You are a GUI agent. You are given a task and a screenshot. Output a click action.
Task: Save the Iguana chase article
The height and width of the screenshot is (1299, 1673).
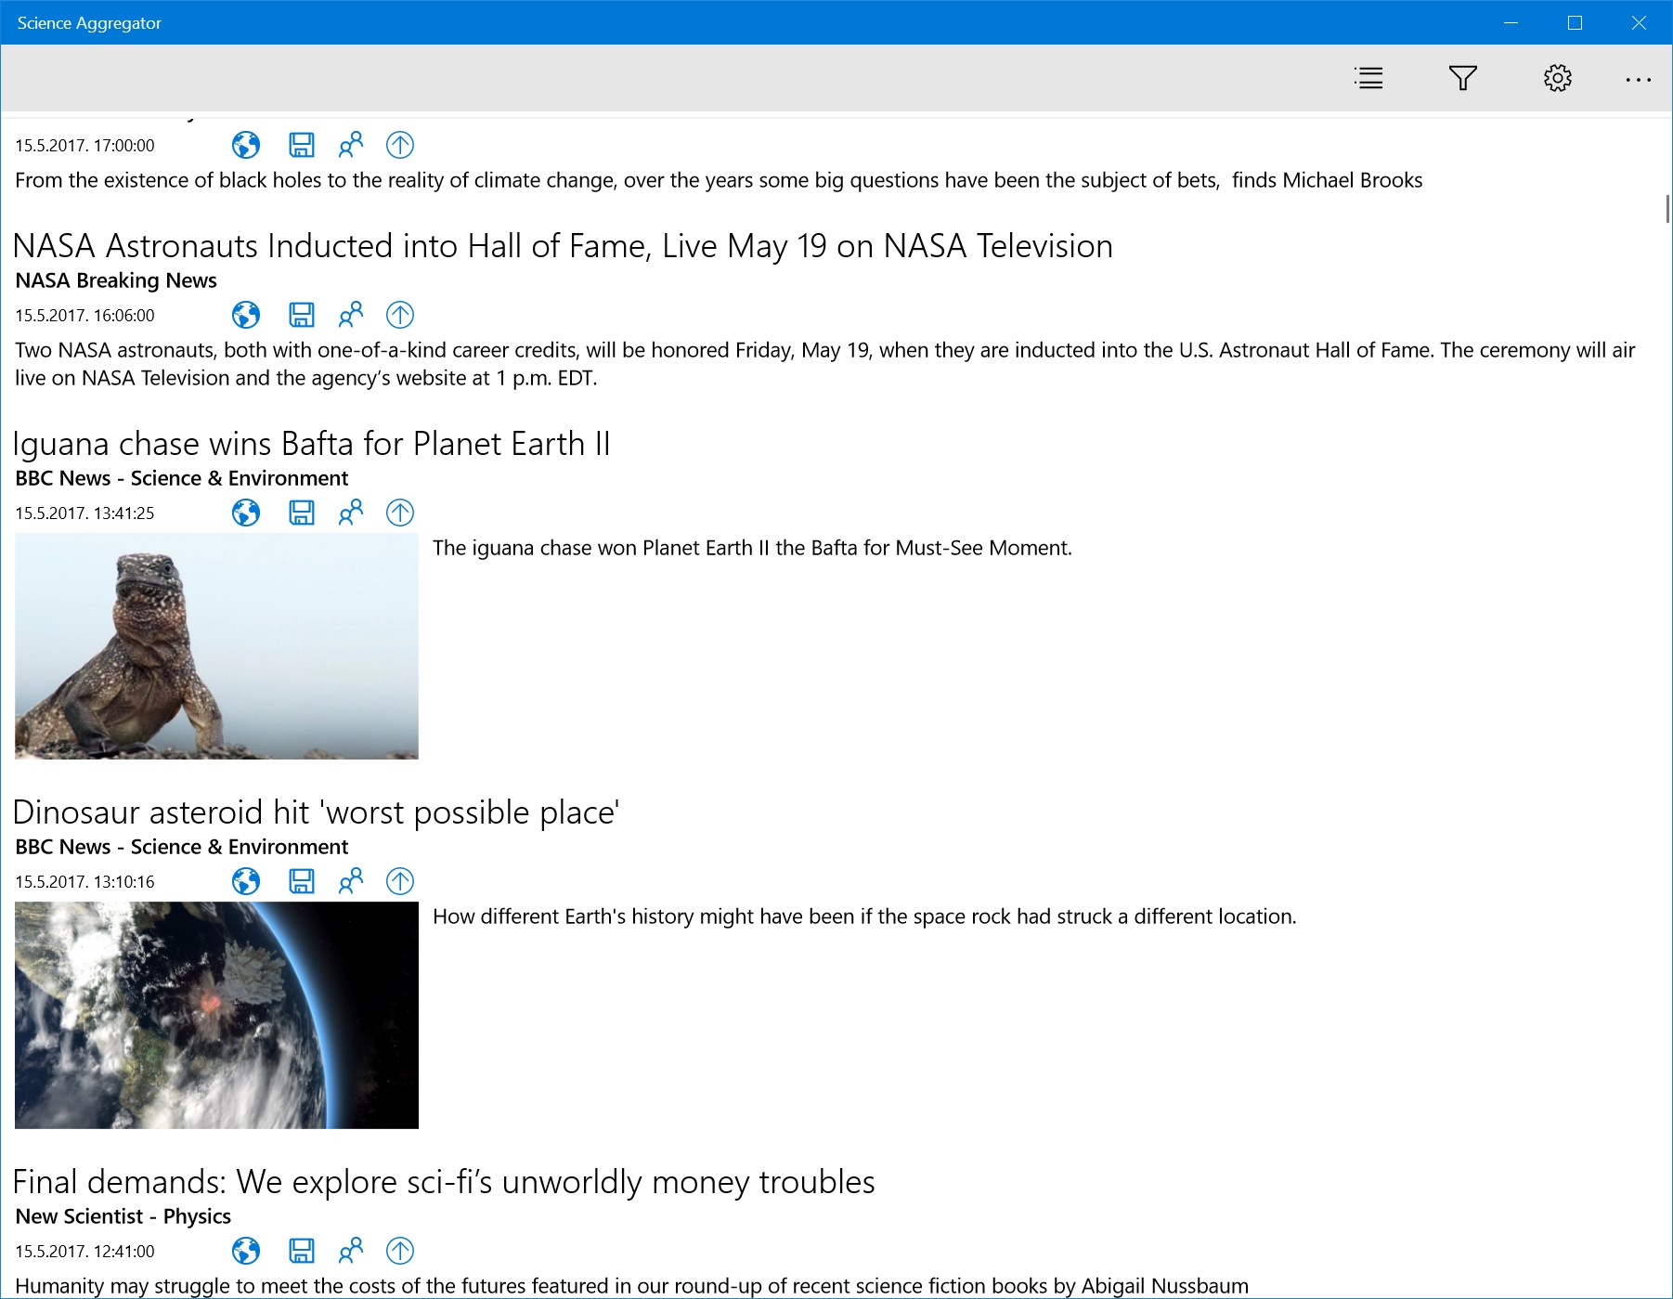pyautogui.click(x=302, y=513)
